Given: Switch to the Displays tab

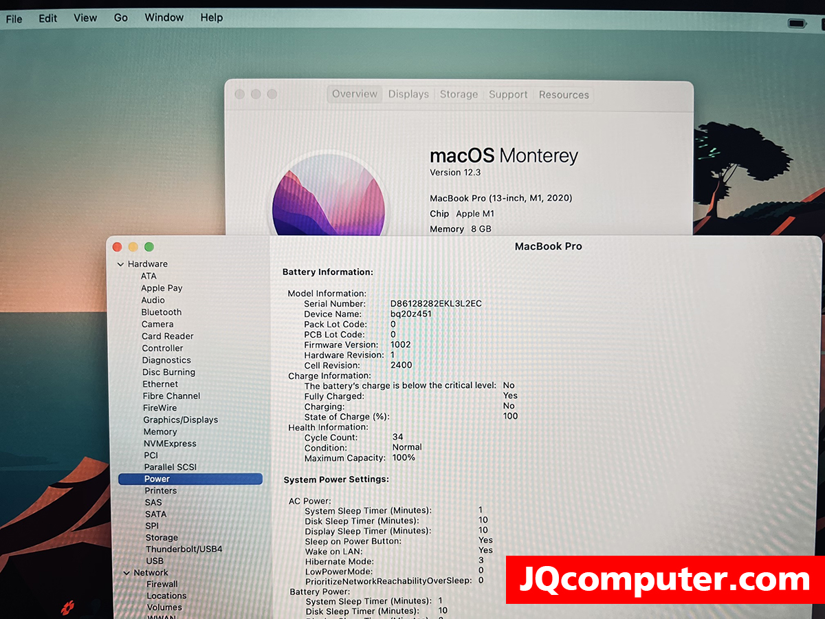Looking at the screenshot, I should (x=408, y=94).
